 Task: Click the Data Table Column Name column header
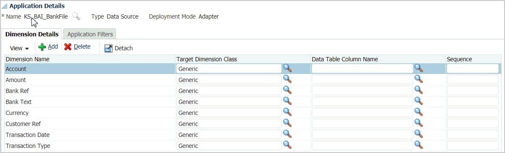click(378, 59)
